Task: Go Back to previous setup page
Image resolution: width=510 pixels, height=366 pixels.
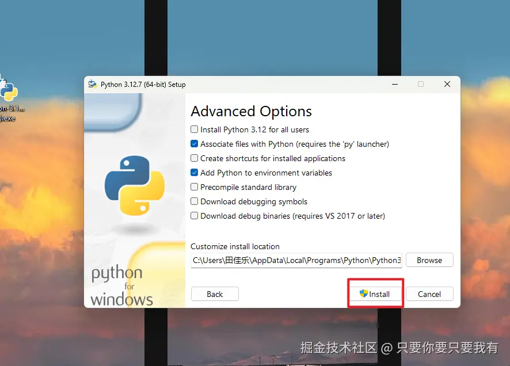Action: point(215,294)
